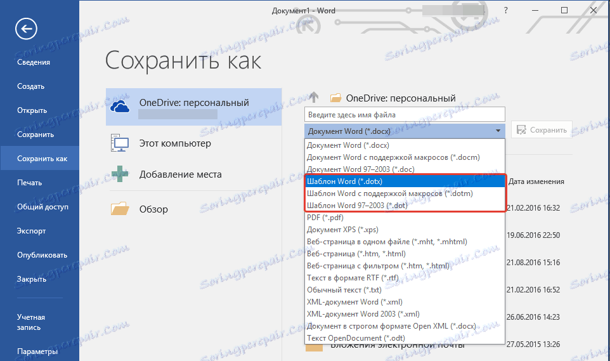
Task: Click the folder icon beside OneDrive path header
Action: tap(335, 98)
